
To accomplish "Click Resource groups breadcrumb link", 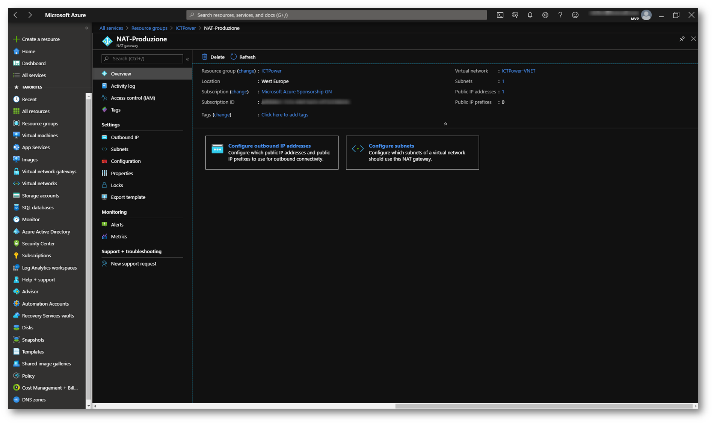I will (149, 28).
